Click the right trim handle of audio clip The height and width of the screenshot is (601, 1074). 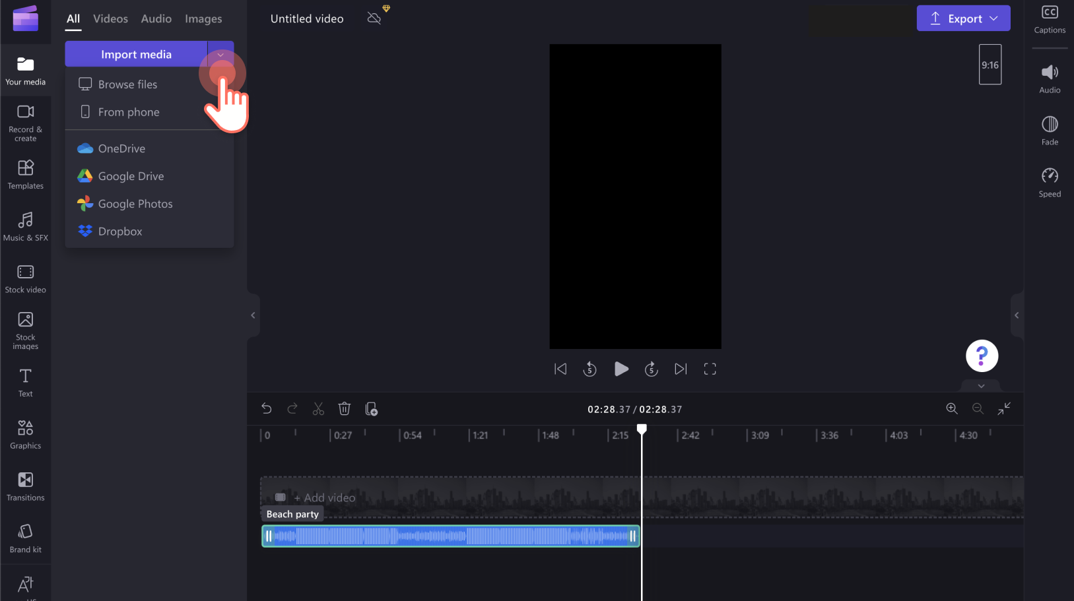632,536
